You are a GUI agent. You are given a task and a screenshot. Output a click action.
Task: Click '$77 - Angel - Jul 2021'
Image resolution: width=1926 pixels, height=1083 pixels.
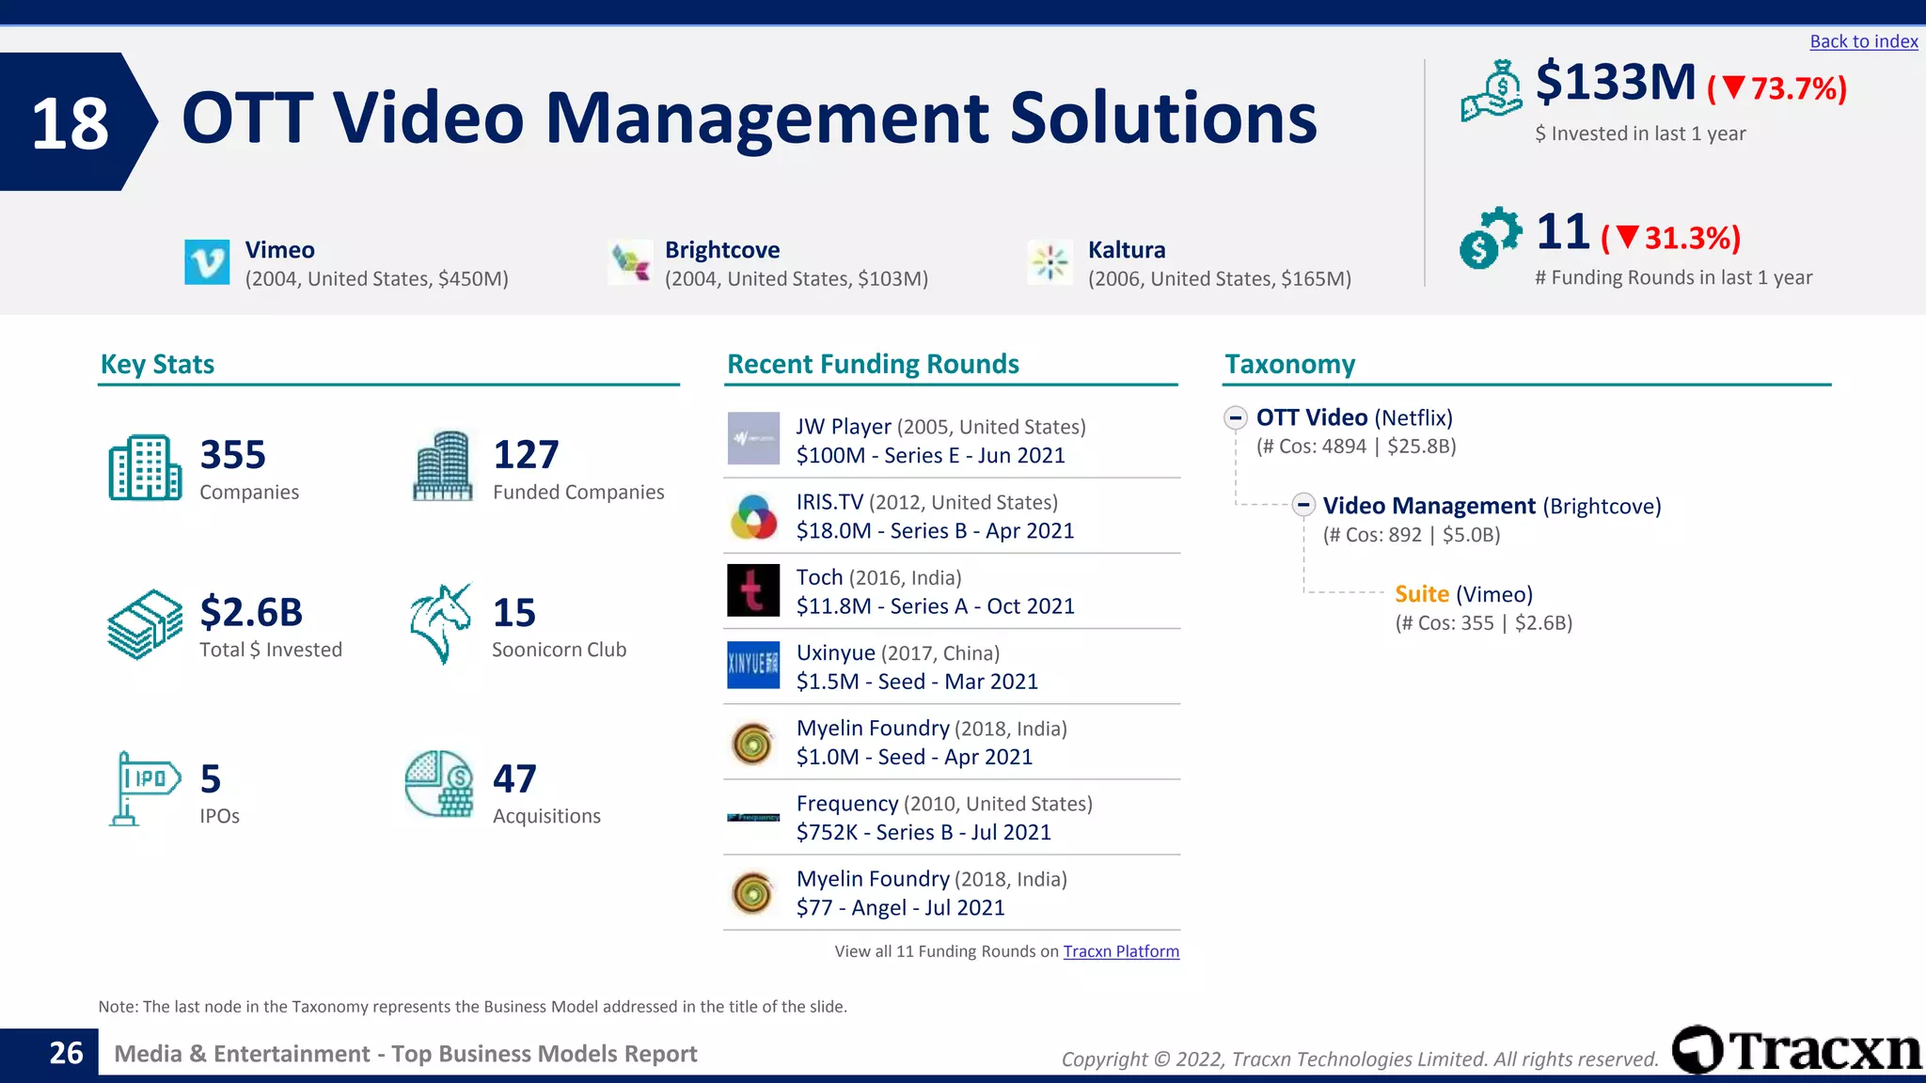pyautogui.click(x=901, y=907)
